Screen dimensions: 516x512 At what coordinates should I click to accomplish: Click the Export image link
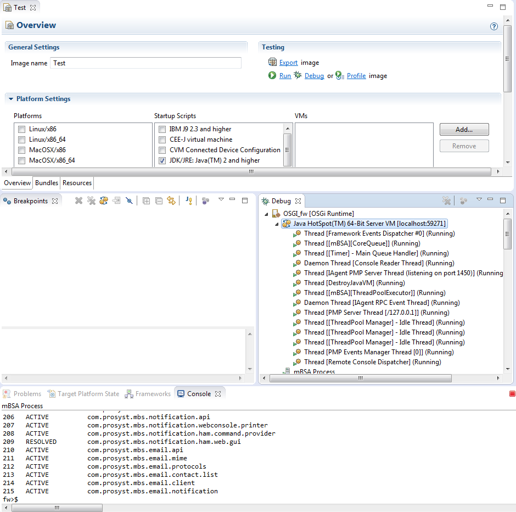(x=288, y=63)
